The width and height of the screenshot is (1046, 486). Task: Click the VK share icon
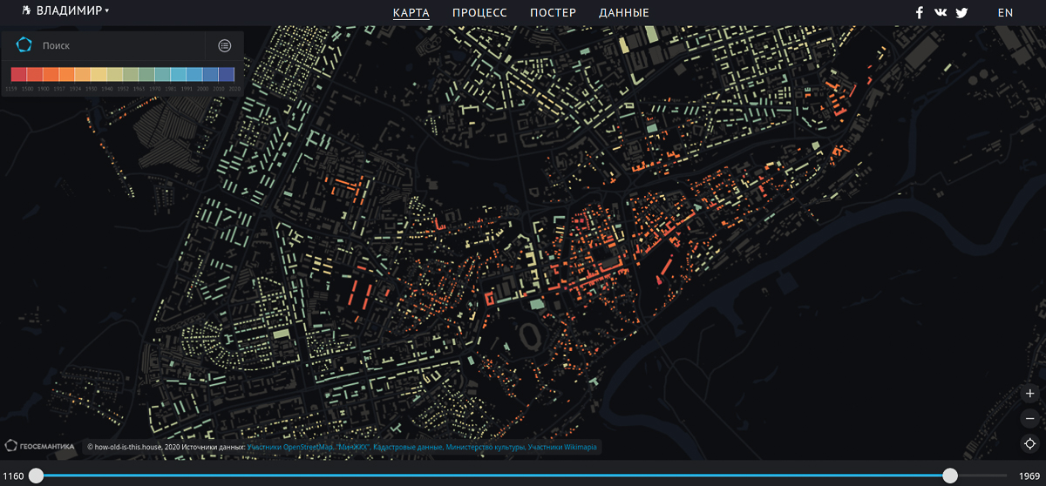[x=941, y=12]
